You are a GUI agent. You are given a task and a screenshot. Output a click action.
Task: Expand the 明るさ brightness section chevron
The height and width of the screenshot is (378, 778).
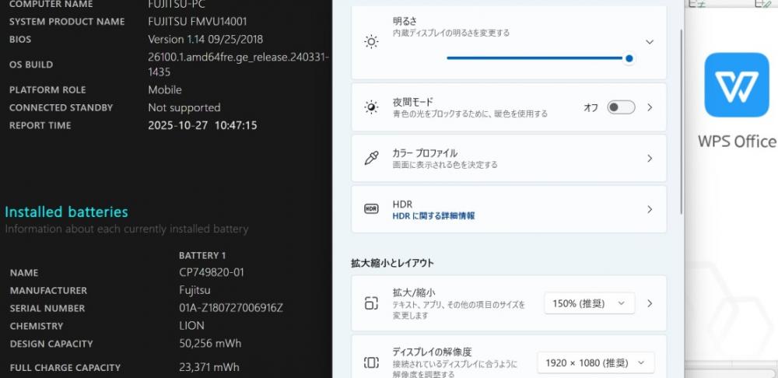click(650, 42)
